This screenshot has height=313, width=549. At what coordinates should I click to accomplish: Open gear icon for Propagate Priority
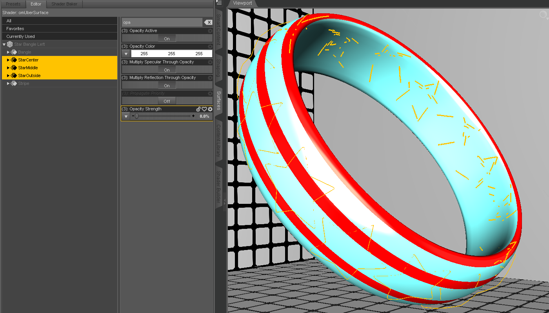coord(210,93)
